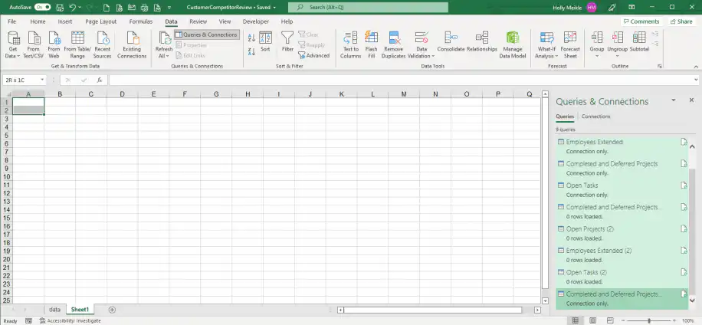This screenshot has width=702, height=325.
Task: Open the File menu
Action: coord(12,21)
